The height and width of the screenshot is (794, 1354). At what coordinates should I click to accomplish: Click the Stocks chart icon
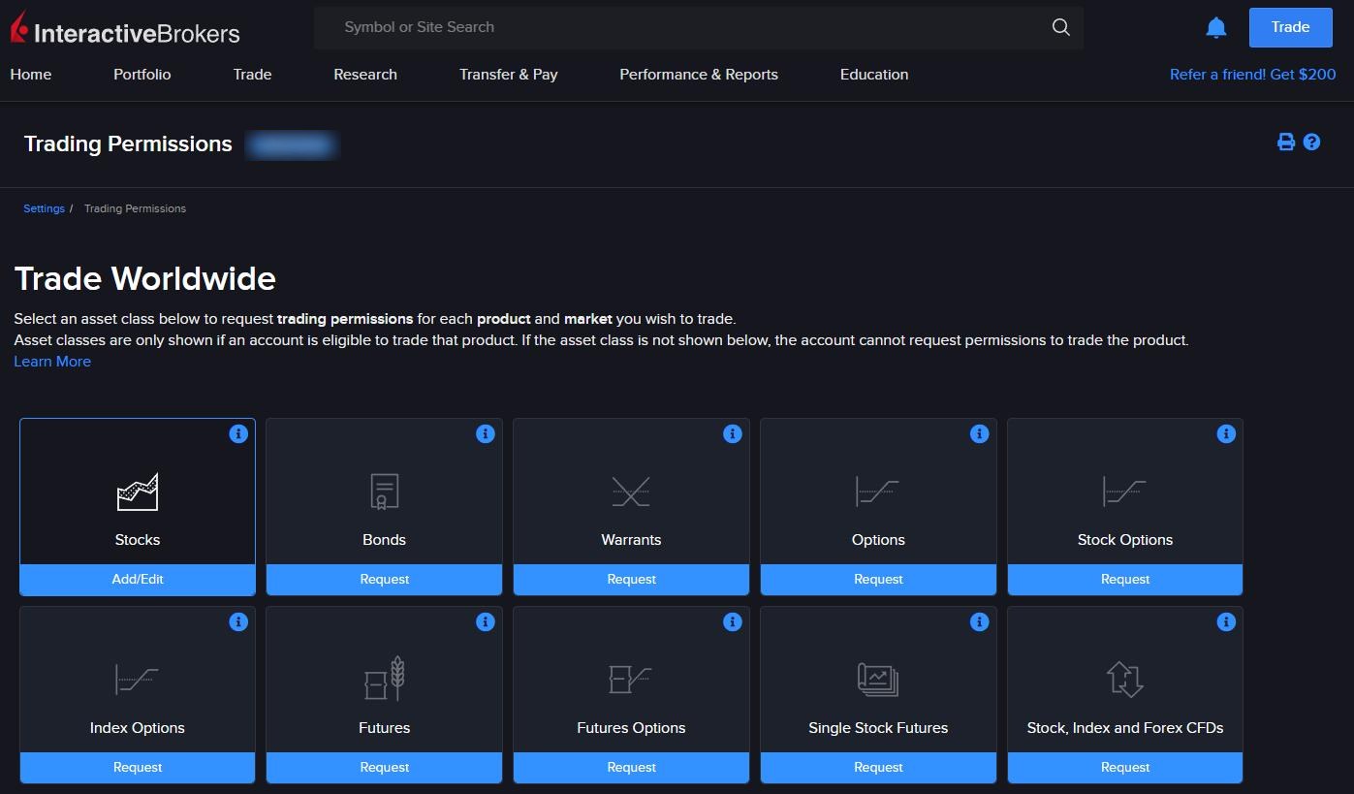coord(138,492)
